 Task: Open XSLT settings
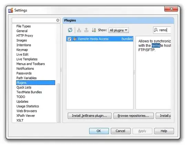[20, 120]
